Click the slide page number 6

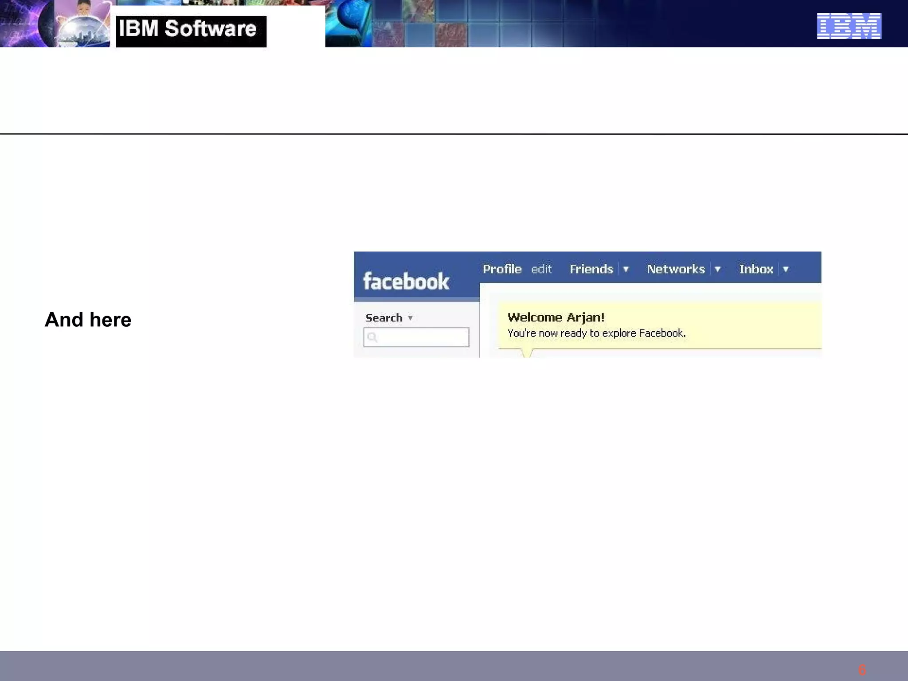click(x=861, y=669)
